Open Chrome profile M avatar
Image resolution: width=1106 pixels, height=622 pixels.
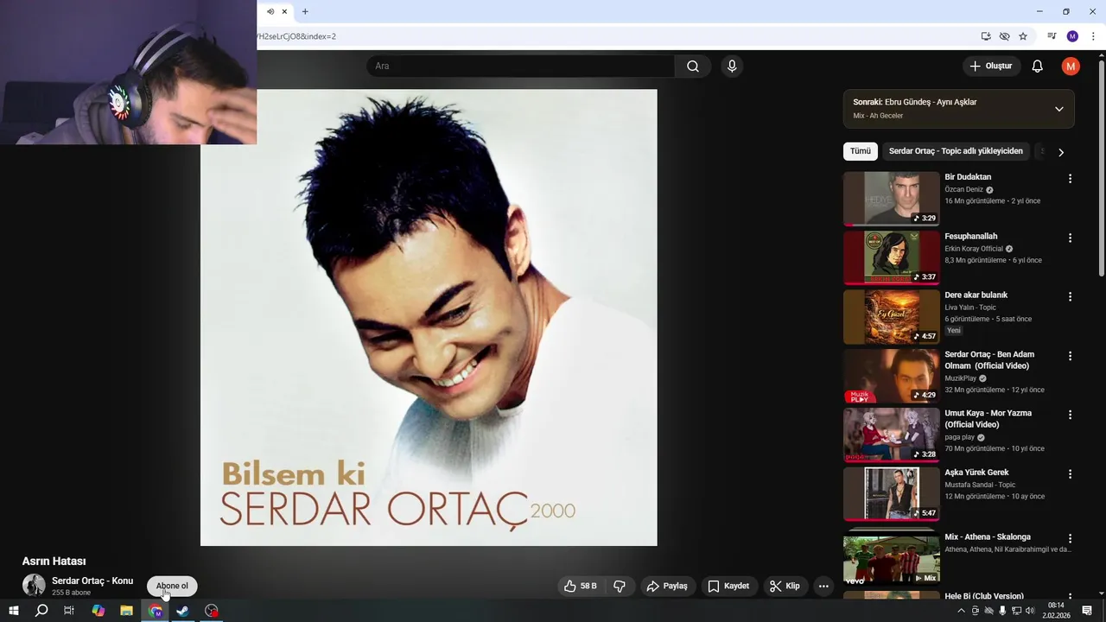[1072, 36]
